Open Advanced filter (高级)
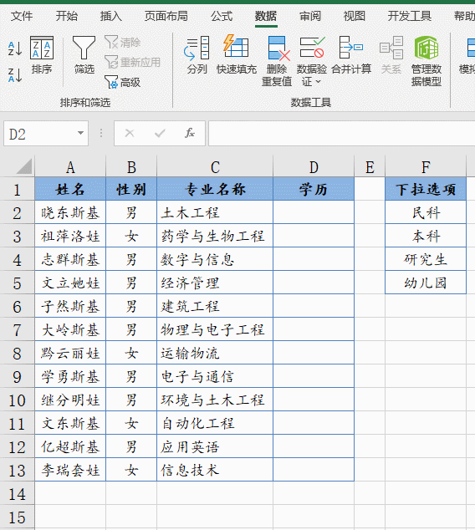 (122, 82)
